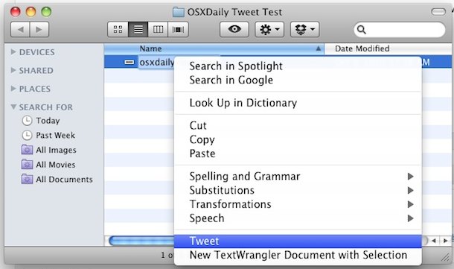The width and height of the screenshot is (454, 269).
Task: Switch Finder to Cover Flow view
Action: [x=178, y=29]
